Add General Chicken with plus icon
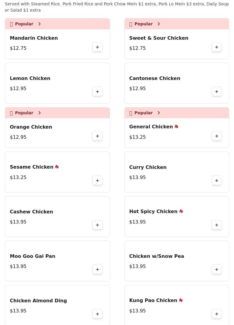This screenshot has width=234, height=325. 217,136
